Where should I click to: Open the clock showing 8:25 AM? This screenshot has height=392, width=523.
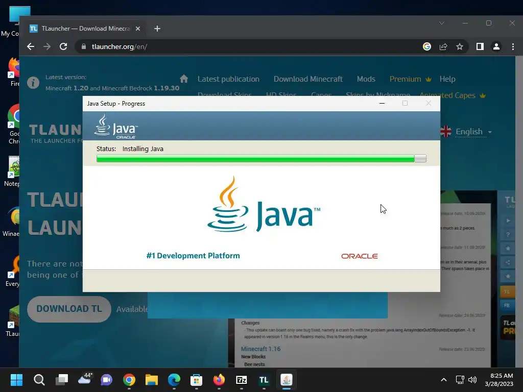[x=499, y=380]
